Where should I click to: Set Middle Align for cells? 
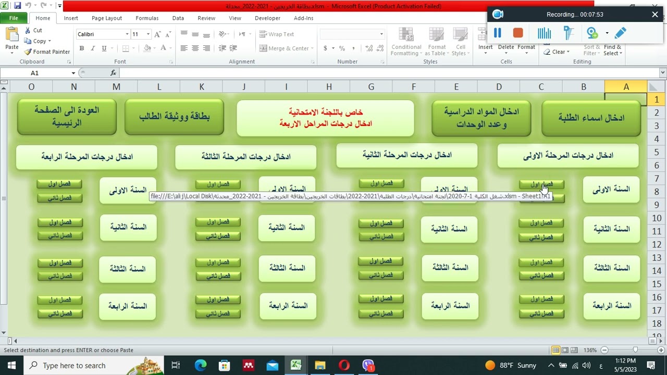[x=195, y=34]
